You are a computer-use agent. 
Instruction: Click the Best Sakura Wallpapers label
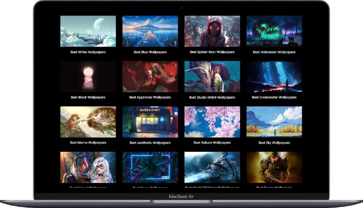[x=212, y=143]
